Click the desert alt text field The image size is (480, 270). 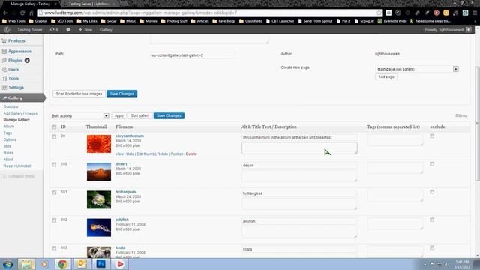[299, 166]
